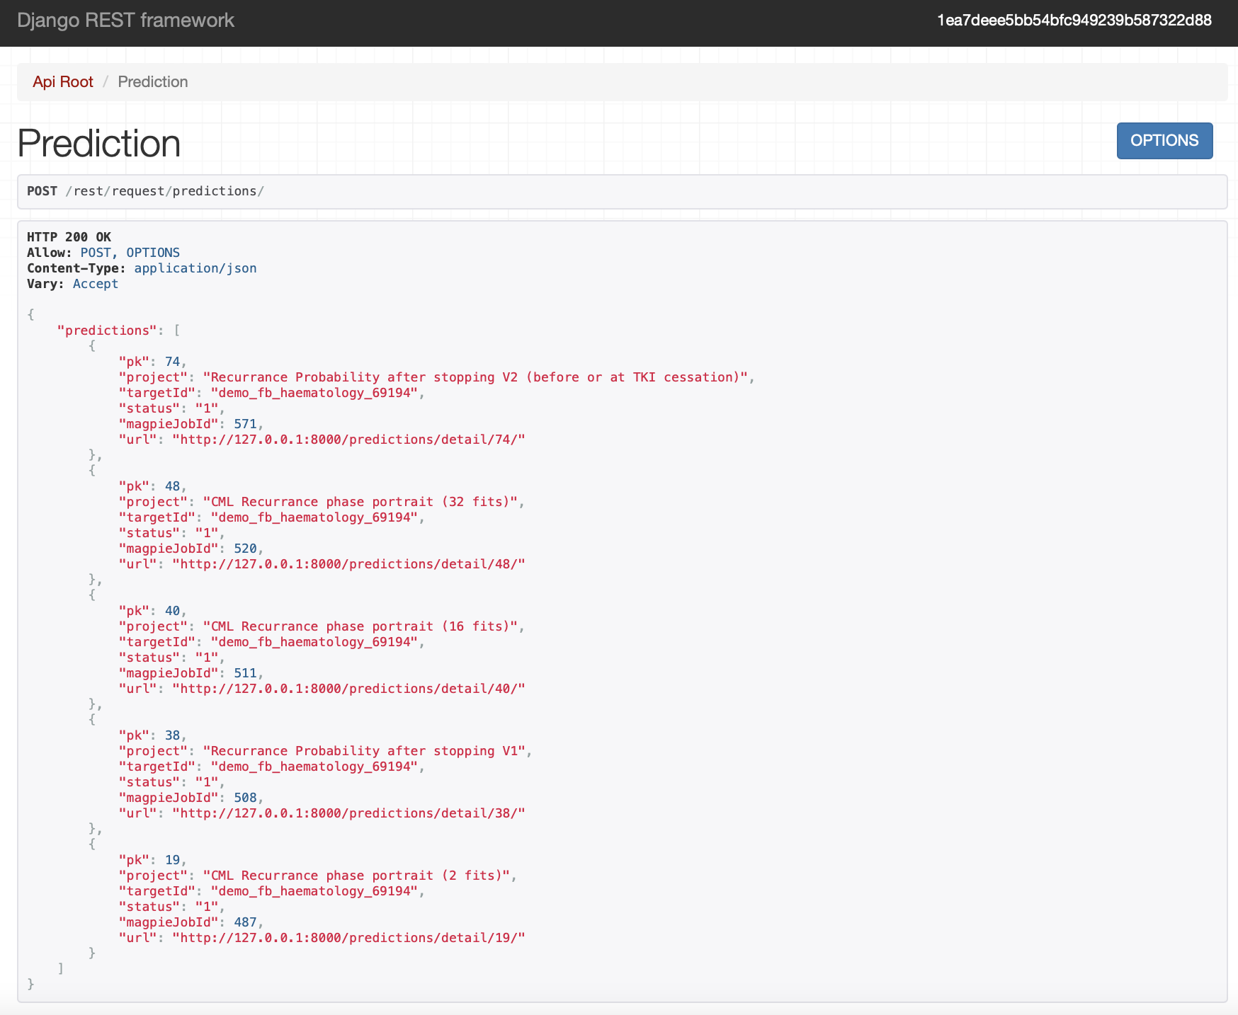Viewport: 1238px width, 1015px height.
Task: Click pk value 74
Action: 173,362
